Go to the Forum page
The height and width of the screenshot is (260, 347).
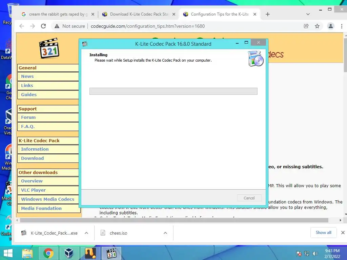point(28,117)
